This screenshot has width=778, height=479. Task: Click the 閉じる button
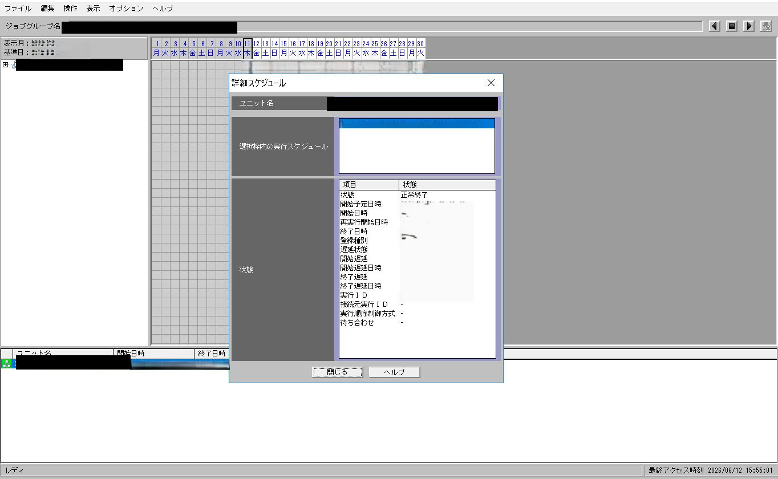337,372
